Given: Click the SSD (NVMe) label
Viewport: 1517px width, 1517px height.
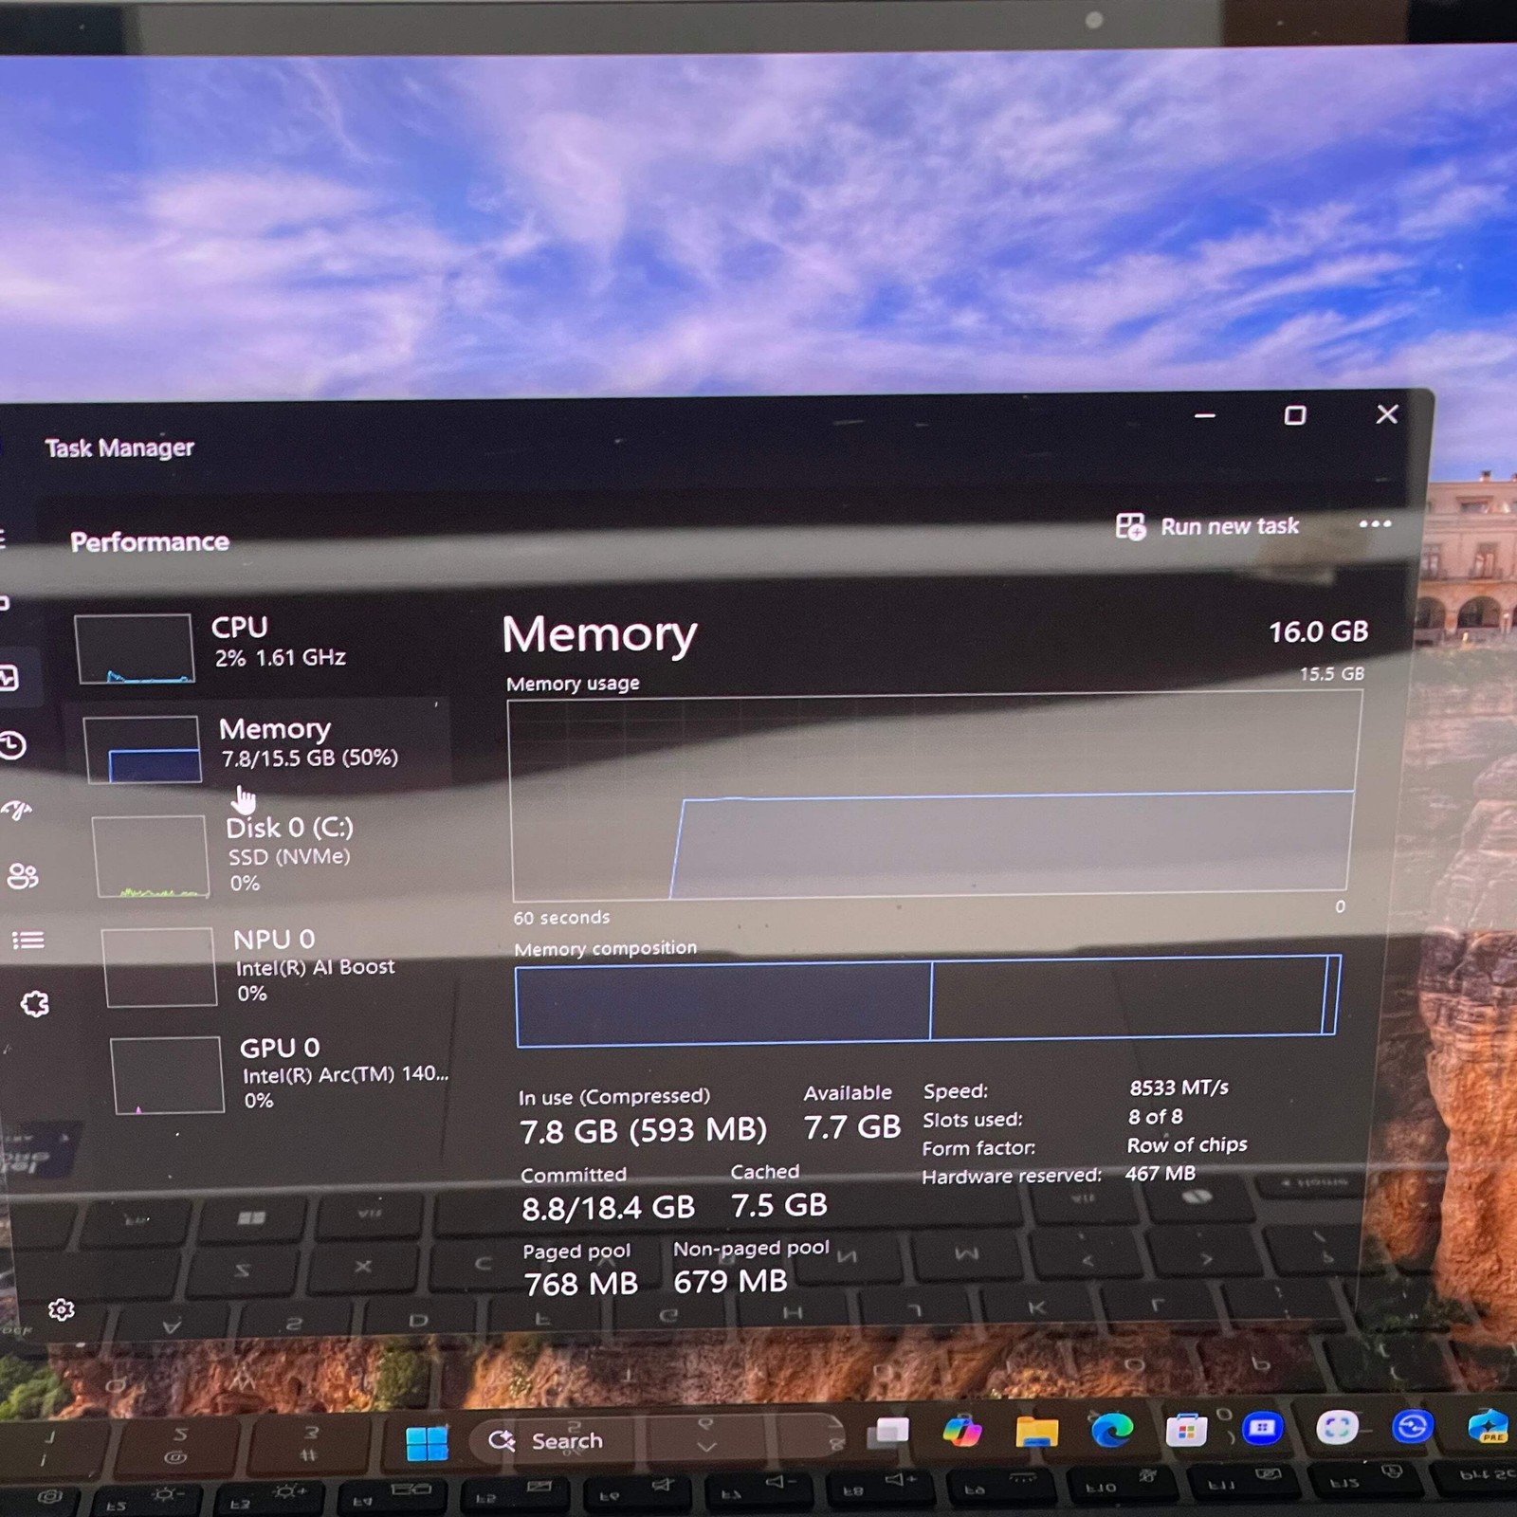Looking at the screenshot, I should tap(289, 856).
